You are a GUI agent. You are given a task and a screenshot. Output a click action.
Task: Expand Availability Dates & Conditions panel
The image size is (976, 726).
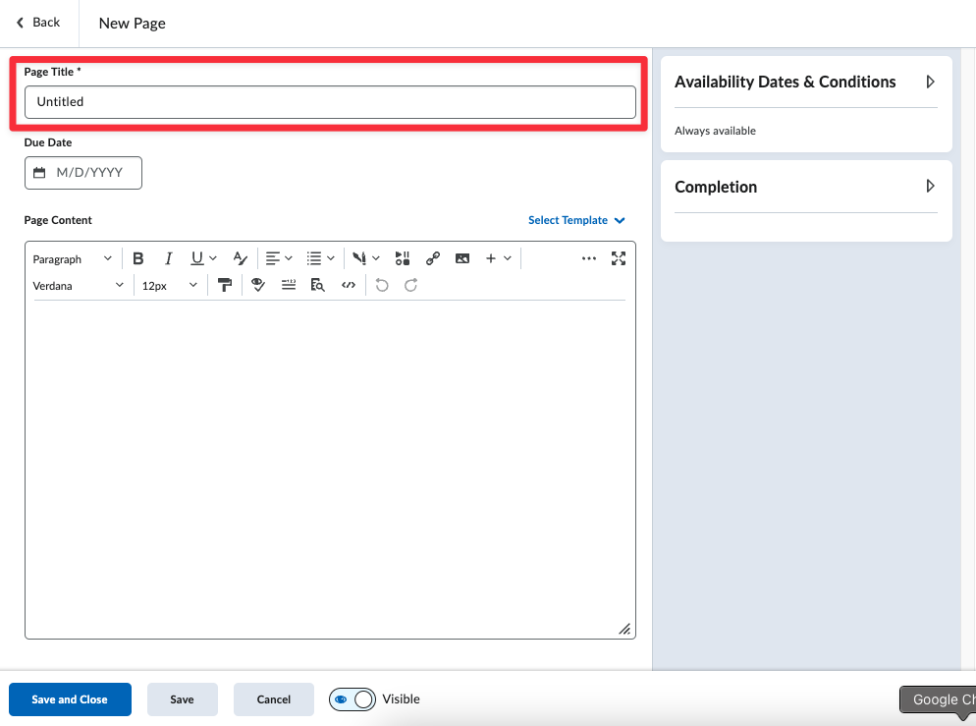click(x=930, y=83)
